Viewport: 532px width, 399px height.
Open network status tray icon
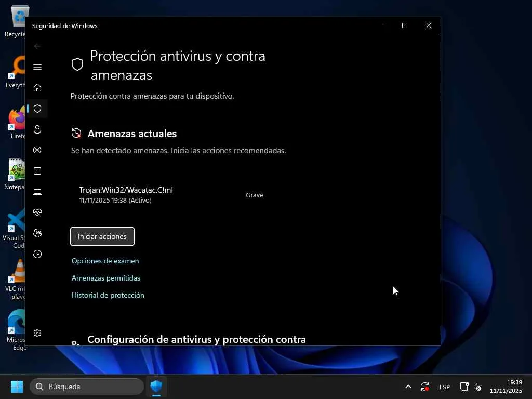click(x=464, y=387)
